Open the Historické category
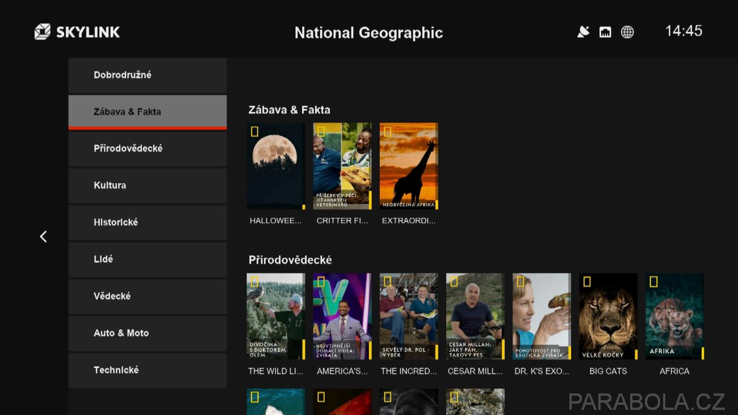738x415 pixels. tap(148, 223)
